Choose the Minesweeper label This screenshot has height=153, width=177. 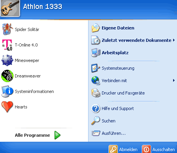click(27, 60)
